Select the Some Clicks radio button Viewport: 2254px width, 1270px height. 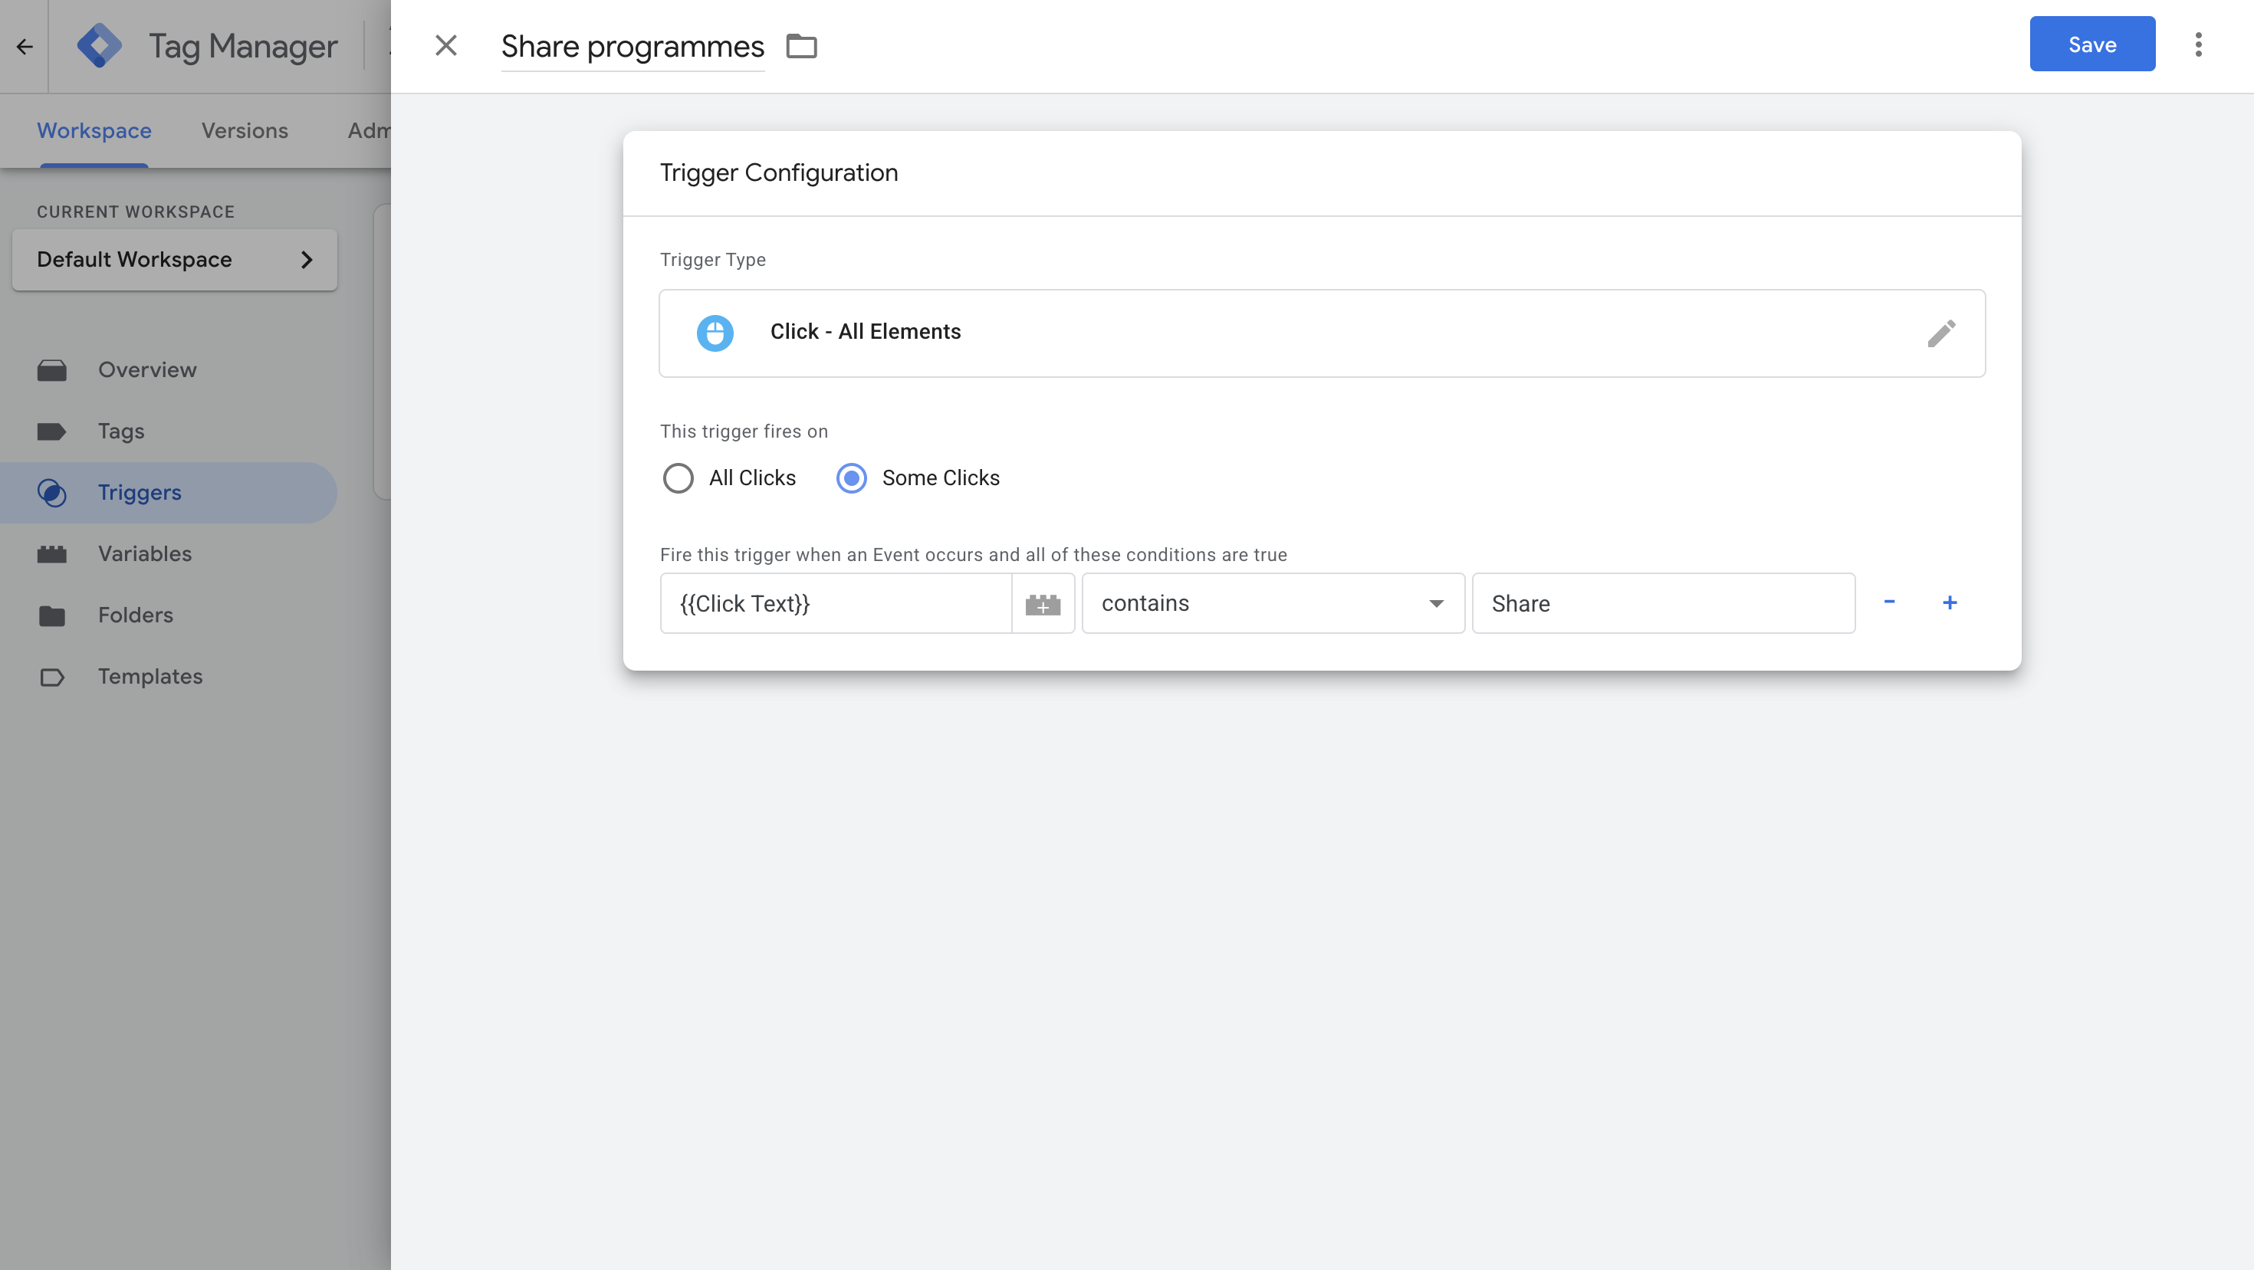[x=851, y=478]
